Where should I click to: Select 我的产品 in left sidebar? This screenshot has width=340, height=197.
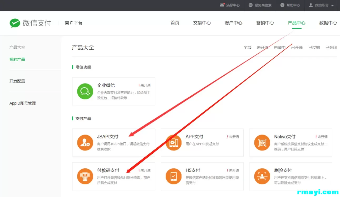17,59
